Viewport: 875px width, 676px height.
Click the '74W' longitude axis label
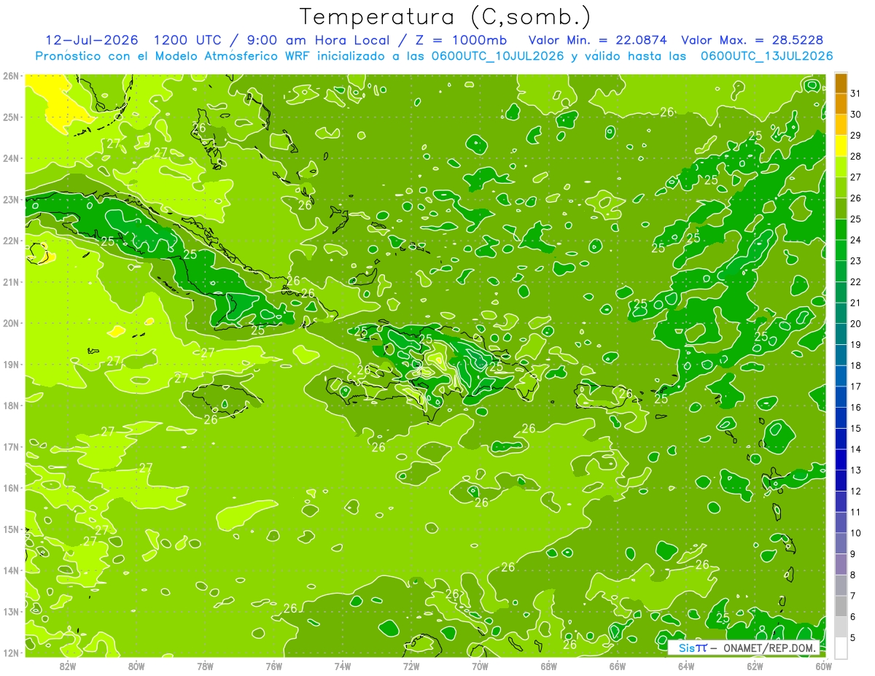click(342, 666)
